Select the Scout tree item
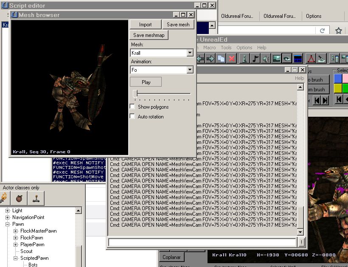The width and height of the screenshot is (348, 267). pos(26,251)
